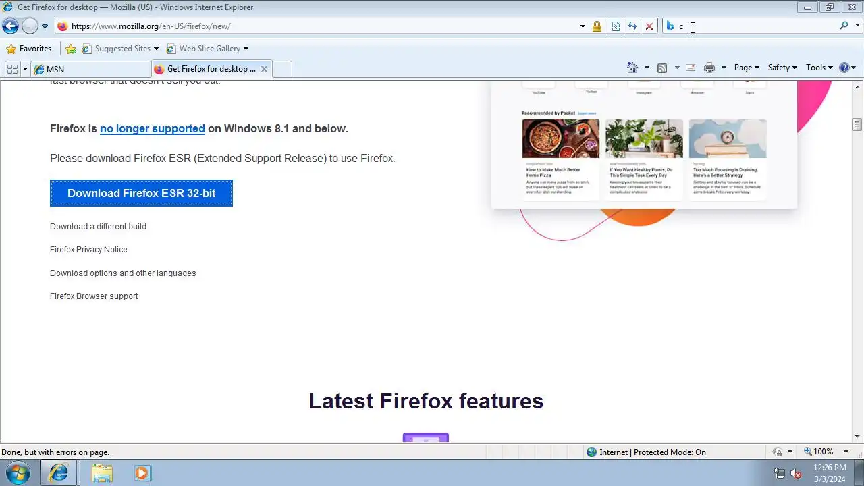Open the Firefox Privacy Notice link
The height and width of the screenshot is (486, 864).
pyautogui.click(x=88, y=250)
